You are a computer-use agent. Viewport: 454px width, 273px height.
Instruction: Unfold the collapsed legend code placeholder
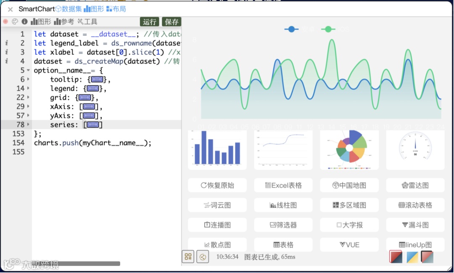pos(92,88)
